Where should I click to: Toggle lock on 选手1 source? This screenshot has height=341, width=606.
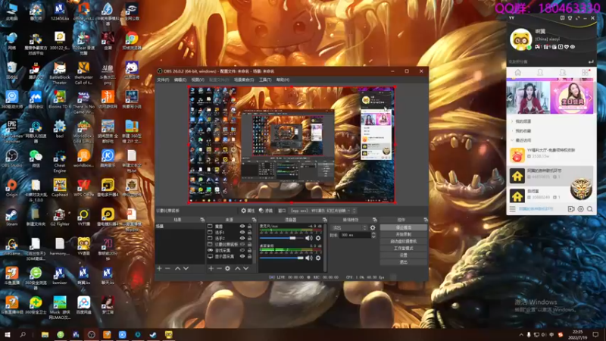pyautogui.click(x=250, y=233)
